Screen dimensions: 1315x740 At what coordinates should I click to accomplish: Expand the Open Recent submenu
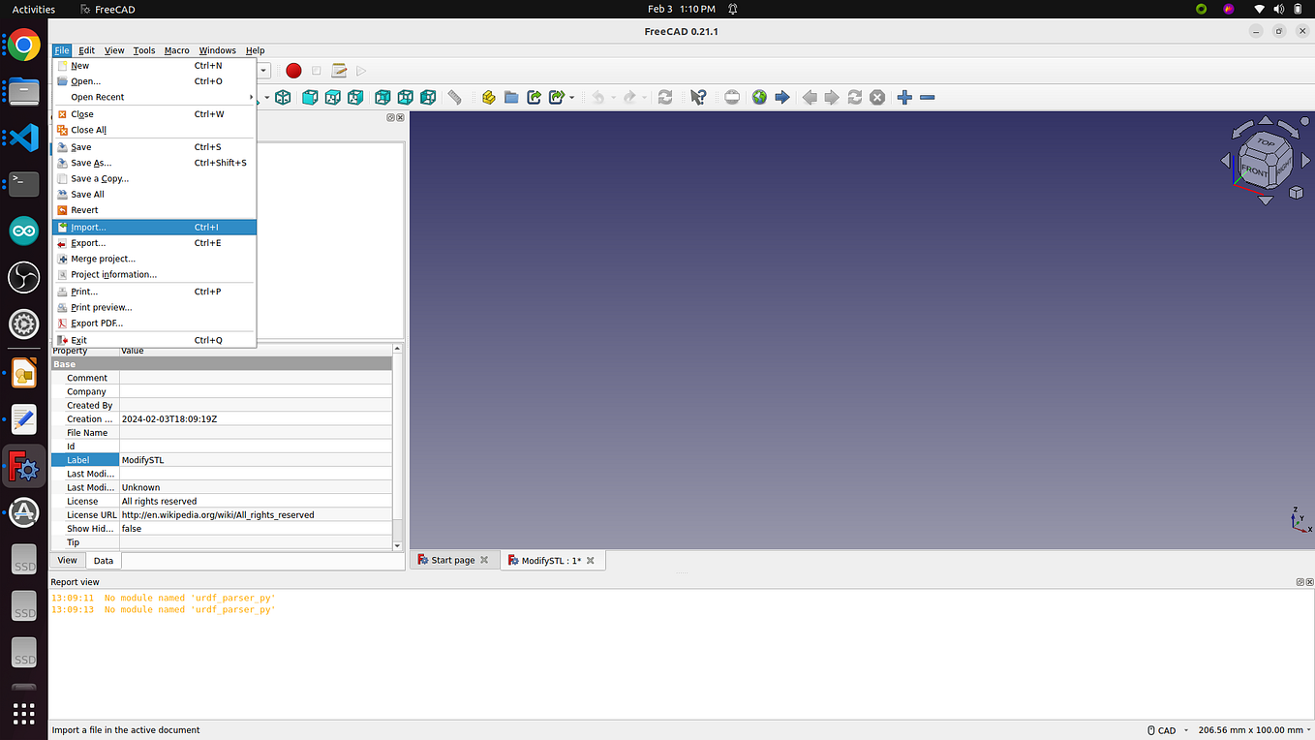click(x=154, y=97)
